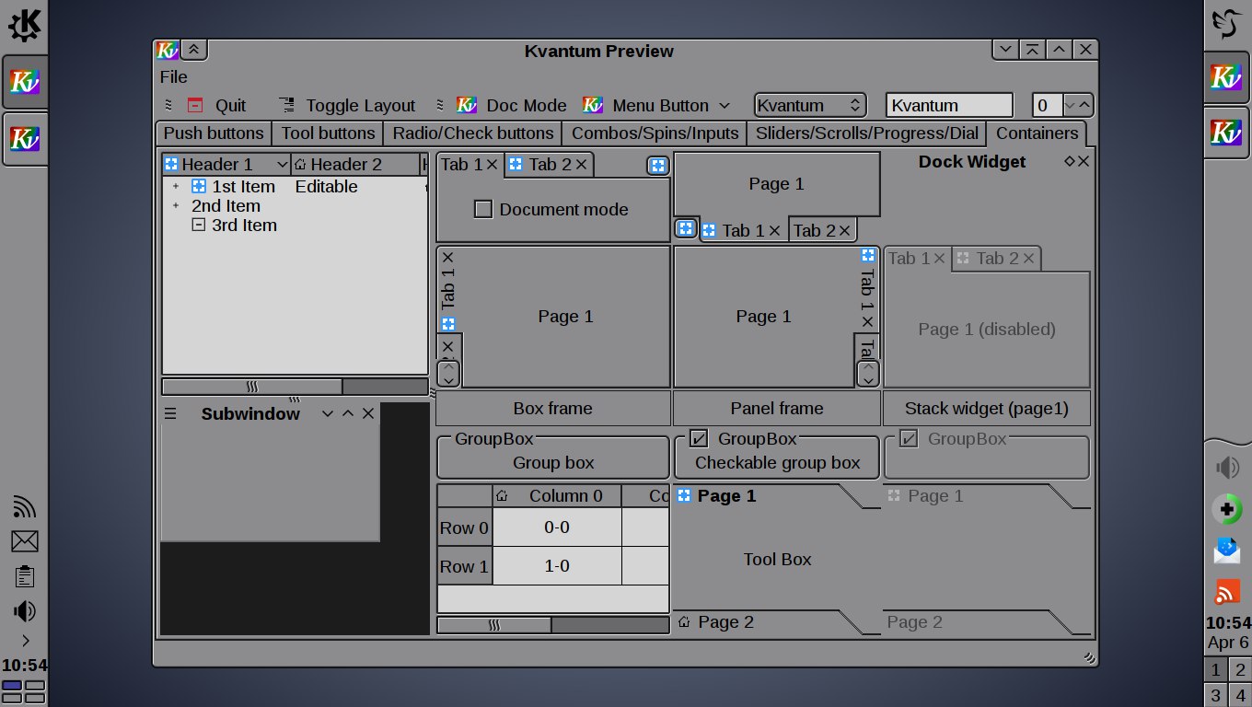Click the home icon on Header 2

click(300, 165)
